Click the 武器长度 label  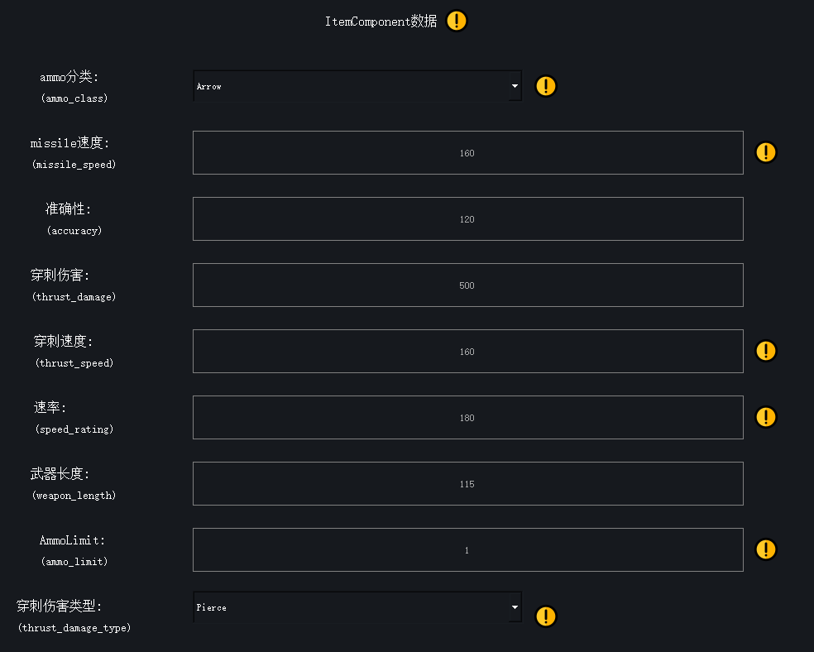point(60,473)
